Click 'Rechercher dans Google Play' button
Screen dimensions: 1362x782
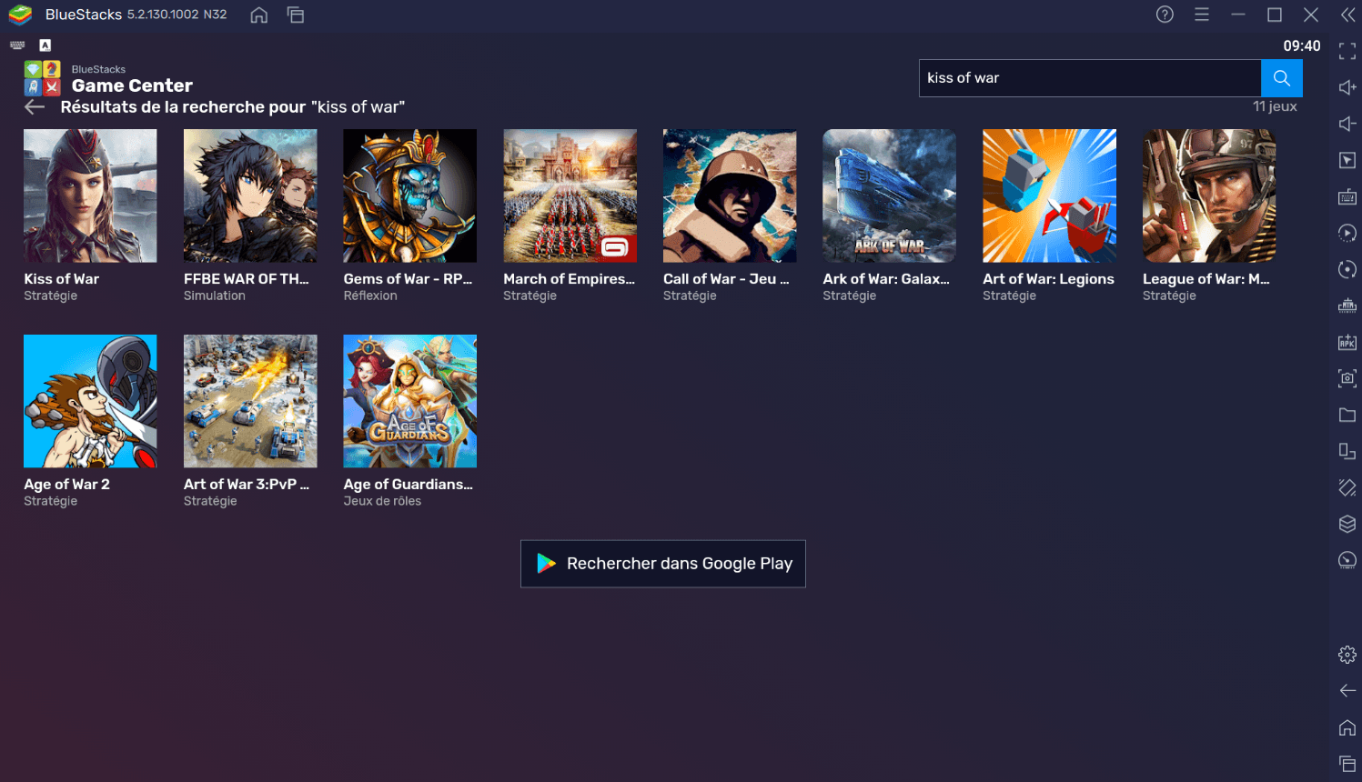point(663,564)
